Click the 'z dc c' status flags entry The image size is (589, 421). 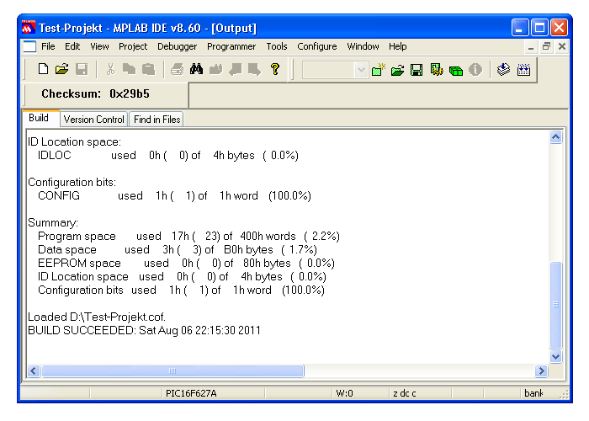[x=405, y=393]
